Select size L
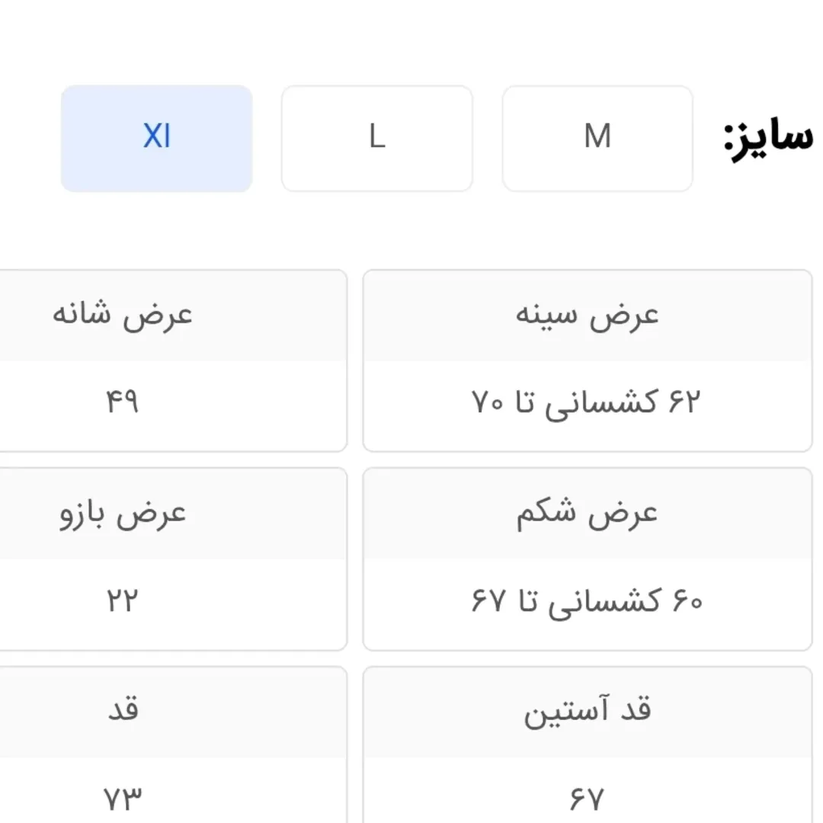Image resolution: width=823 pixels, height=823 pixels. point(376,138)
